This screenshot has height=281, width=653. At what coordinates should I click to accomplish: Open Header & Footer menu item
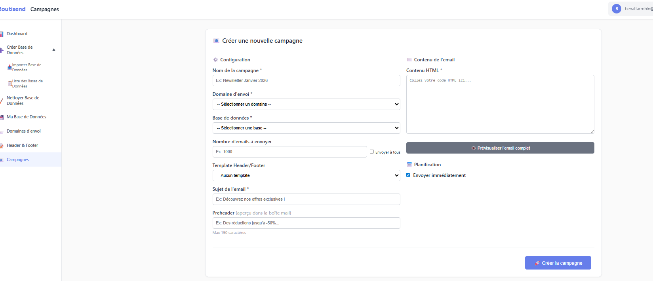pos(22,145)
